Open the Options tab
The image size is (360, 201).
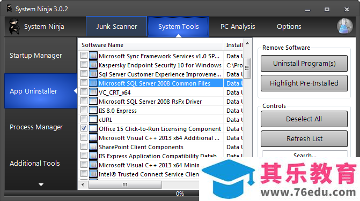click(x=289, y=27)
